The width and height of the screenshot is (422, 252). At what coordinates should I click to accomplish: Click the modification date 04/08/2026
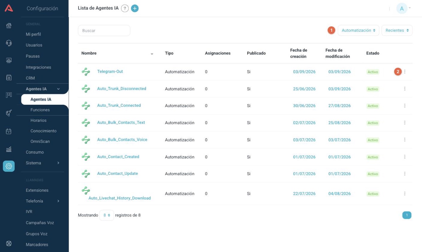pyautogui.click(x=339, y=194)
